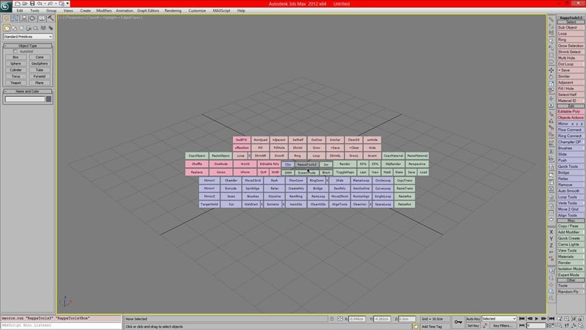Viewport: 586px width, 330px height.
Task: Open the Standard Primitives dropdown
Action: tap(28, 37)
